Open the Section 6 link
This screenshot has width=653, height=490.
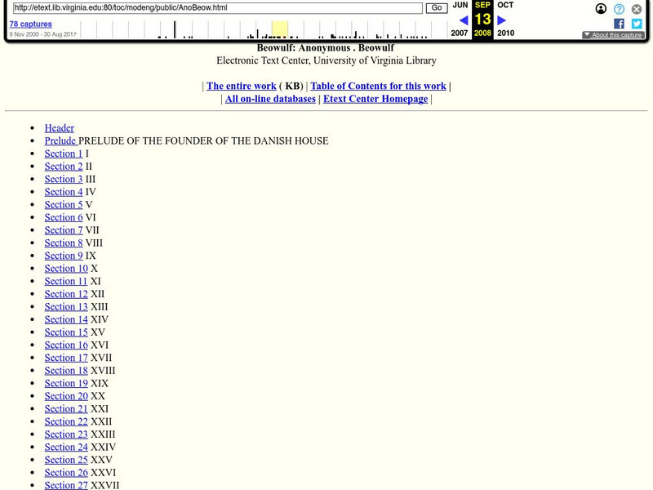[64, 217]
